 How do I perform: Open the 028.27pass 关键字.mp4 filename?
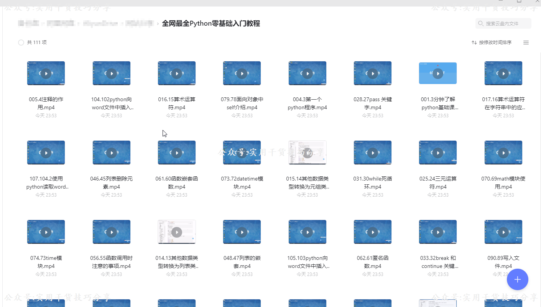click(x=372, y=103)
